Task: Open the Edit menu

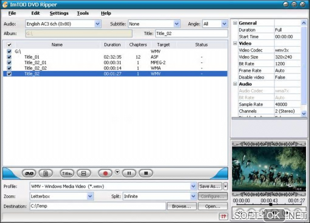Action: 36,13
